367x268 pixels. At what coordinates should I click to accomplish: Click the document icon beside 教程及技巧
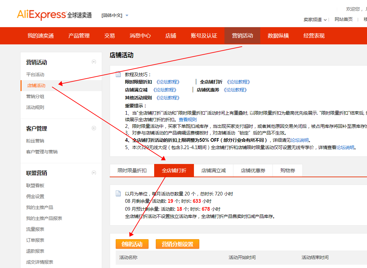point(118,74)
